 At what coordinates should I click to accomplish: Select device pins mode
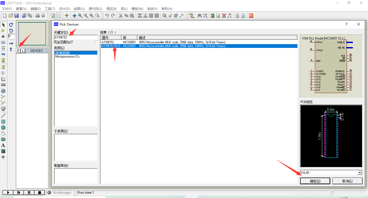pyautogui.click(x=3, y=73)
